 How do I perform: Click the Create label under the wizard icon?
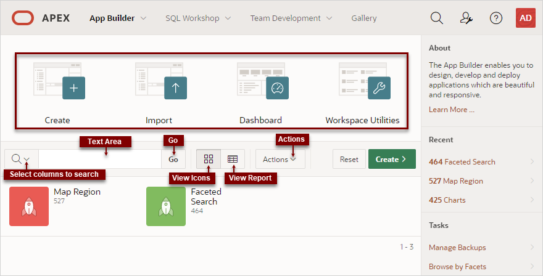[57, 120]
